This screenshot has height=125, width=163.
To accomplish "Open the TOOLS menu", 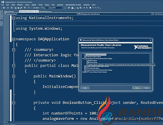I will pos(47,5).
